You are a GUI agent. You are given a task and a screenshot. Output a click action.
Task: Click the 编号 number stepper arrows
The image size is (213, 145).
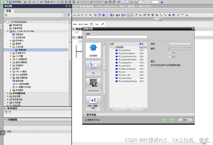pos(189,49)
